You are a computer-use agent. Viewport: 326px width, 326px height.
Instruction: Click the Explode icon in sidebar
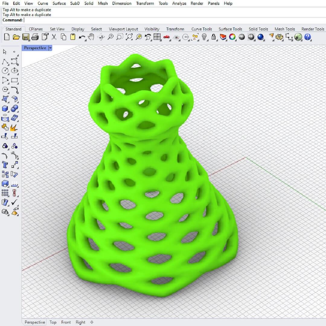pyautogui.click(x=14, y=127)
